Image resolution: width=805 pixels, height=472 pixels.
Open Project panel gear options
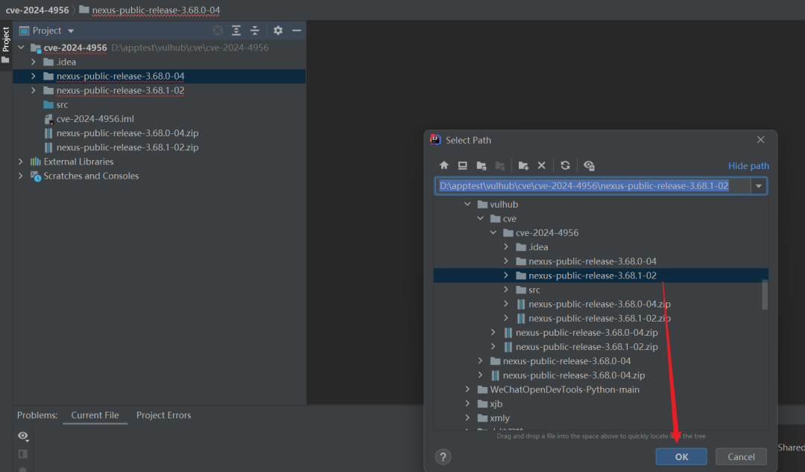click(278, 31)
